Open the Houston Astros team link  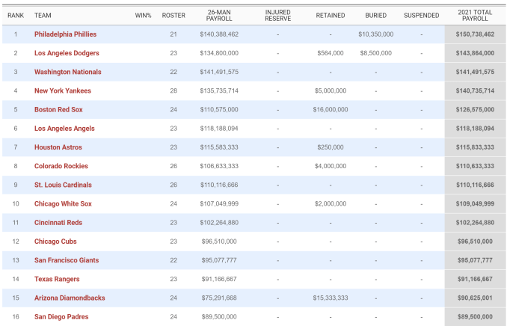[x=58, y=147]
